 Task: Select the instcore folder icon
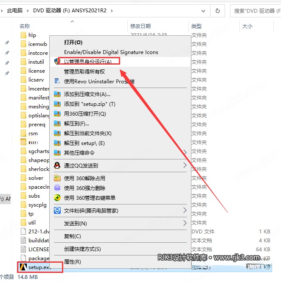coord(23,53)
